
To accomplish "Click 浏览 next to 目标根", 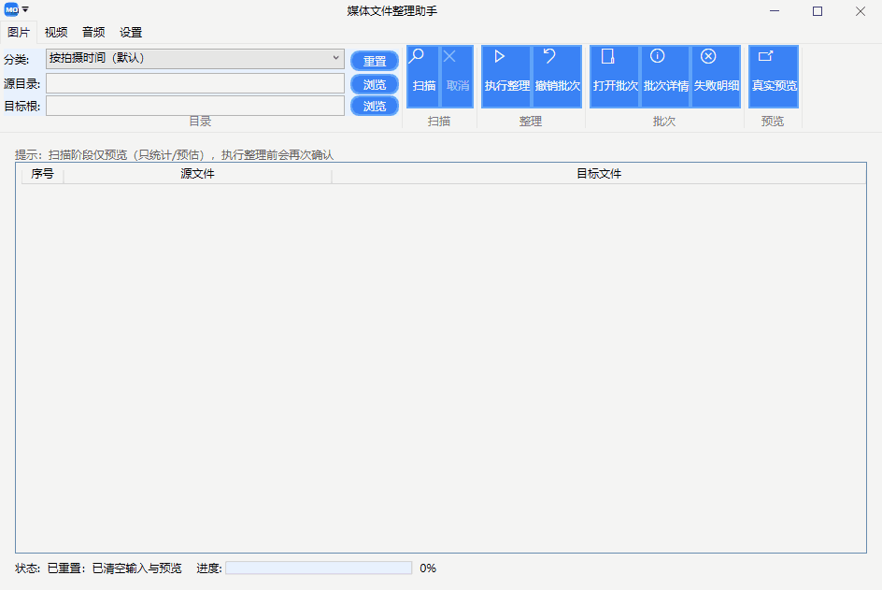I will point(375,106).
